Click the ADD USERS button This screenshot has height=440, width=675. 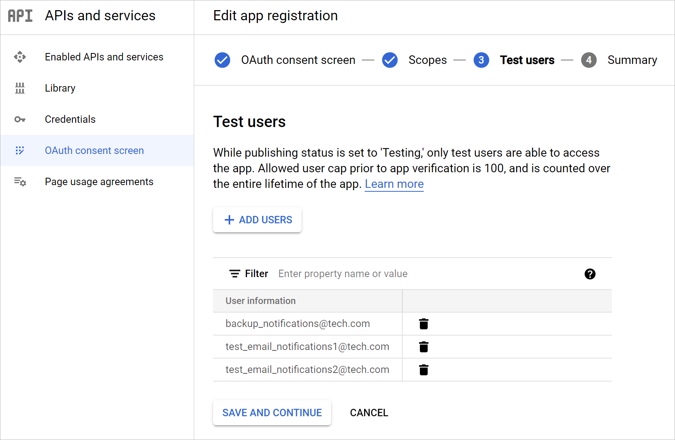pyautogui.click(x=257, y=220)
